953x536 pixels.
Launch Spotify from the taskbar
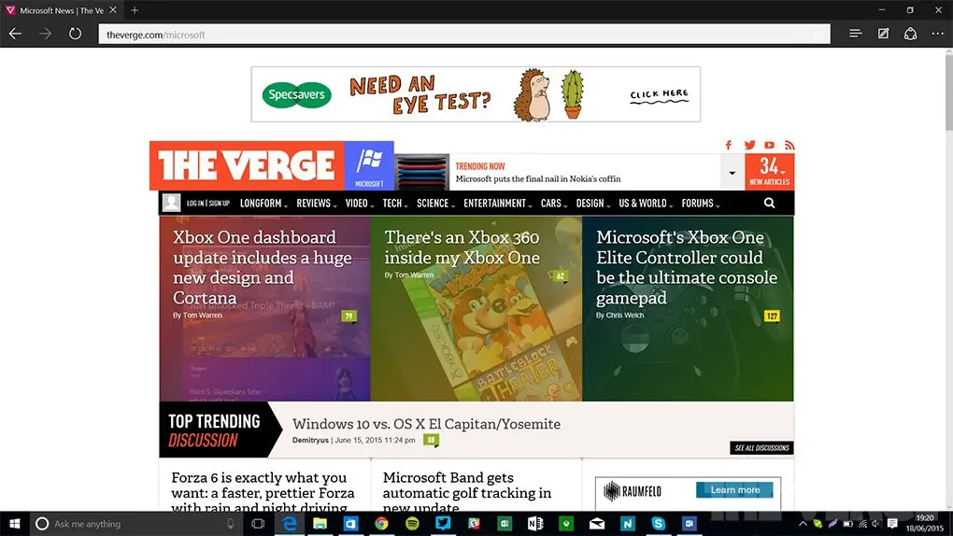(412, 523)
